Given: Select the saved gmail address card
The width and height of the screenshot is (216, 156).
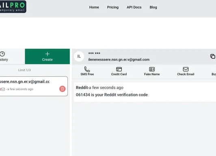Looking at the screenshot, I should (34, 86).
